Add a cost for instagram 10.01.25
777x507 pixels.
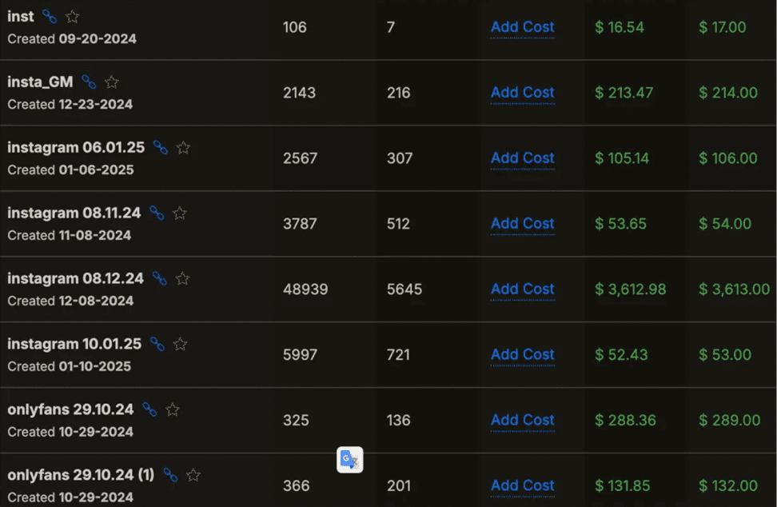tap(522, 354)
